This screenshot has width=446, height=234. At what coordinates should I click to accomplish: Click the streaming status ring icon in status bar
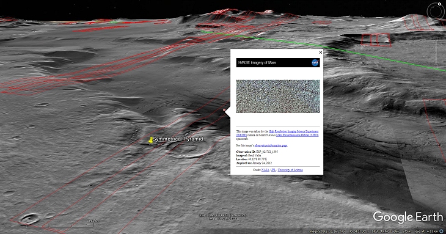(x=441, y=232)
